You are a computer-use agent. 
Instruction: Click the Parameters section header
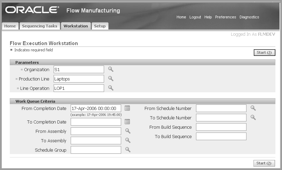pos(142,62)
